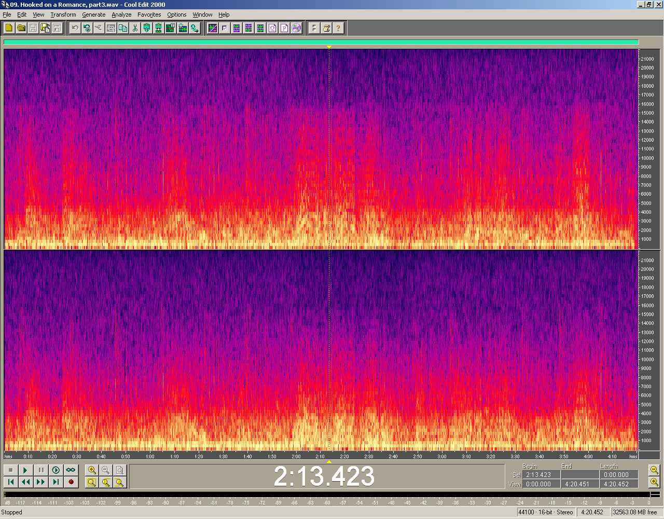Click the Sel Begin field showing 2:13.423
The image size is (664, 519).
pos(541,475)
